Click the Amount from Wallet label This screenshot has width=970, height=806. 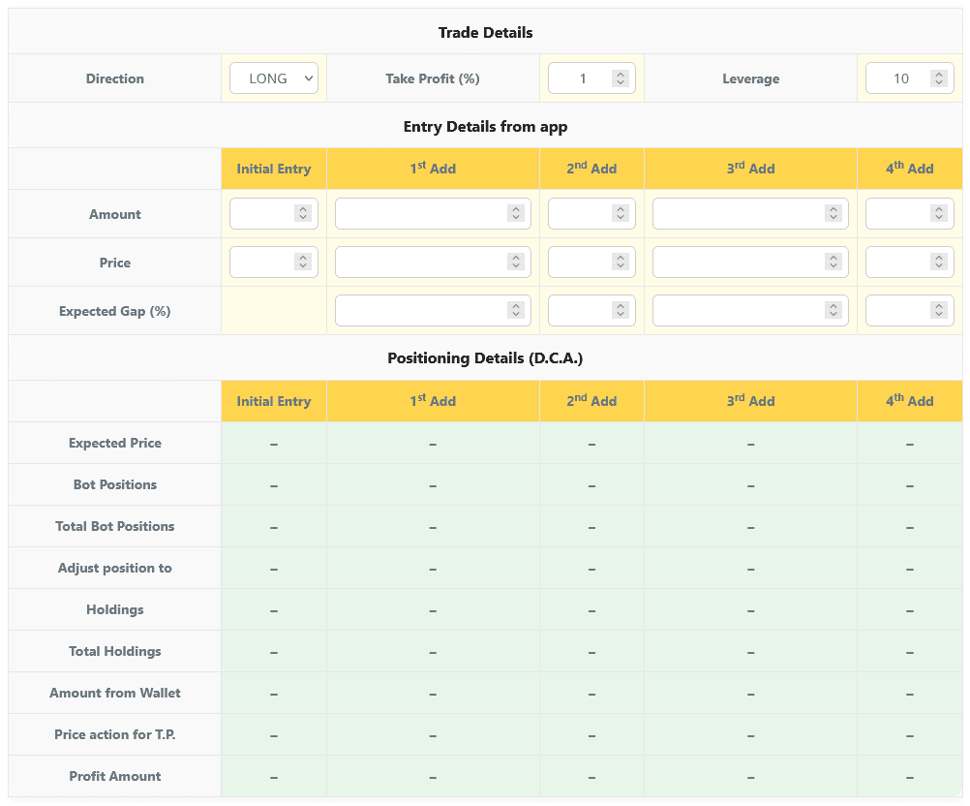(x=114, y=692)
